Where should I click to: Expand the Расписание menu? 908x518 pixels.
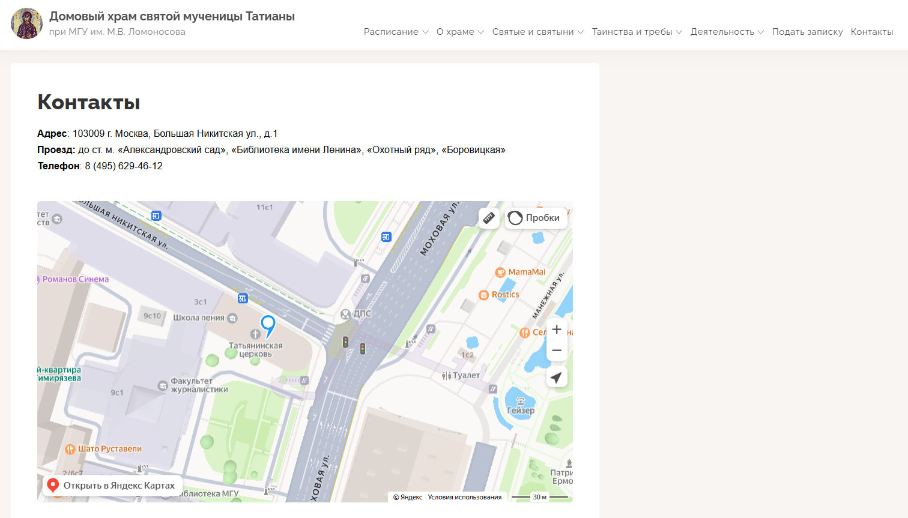[x=396, y=32]
